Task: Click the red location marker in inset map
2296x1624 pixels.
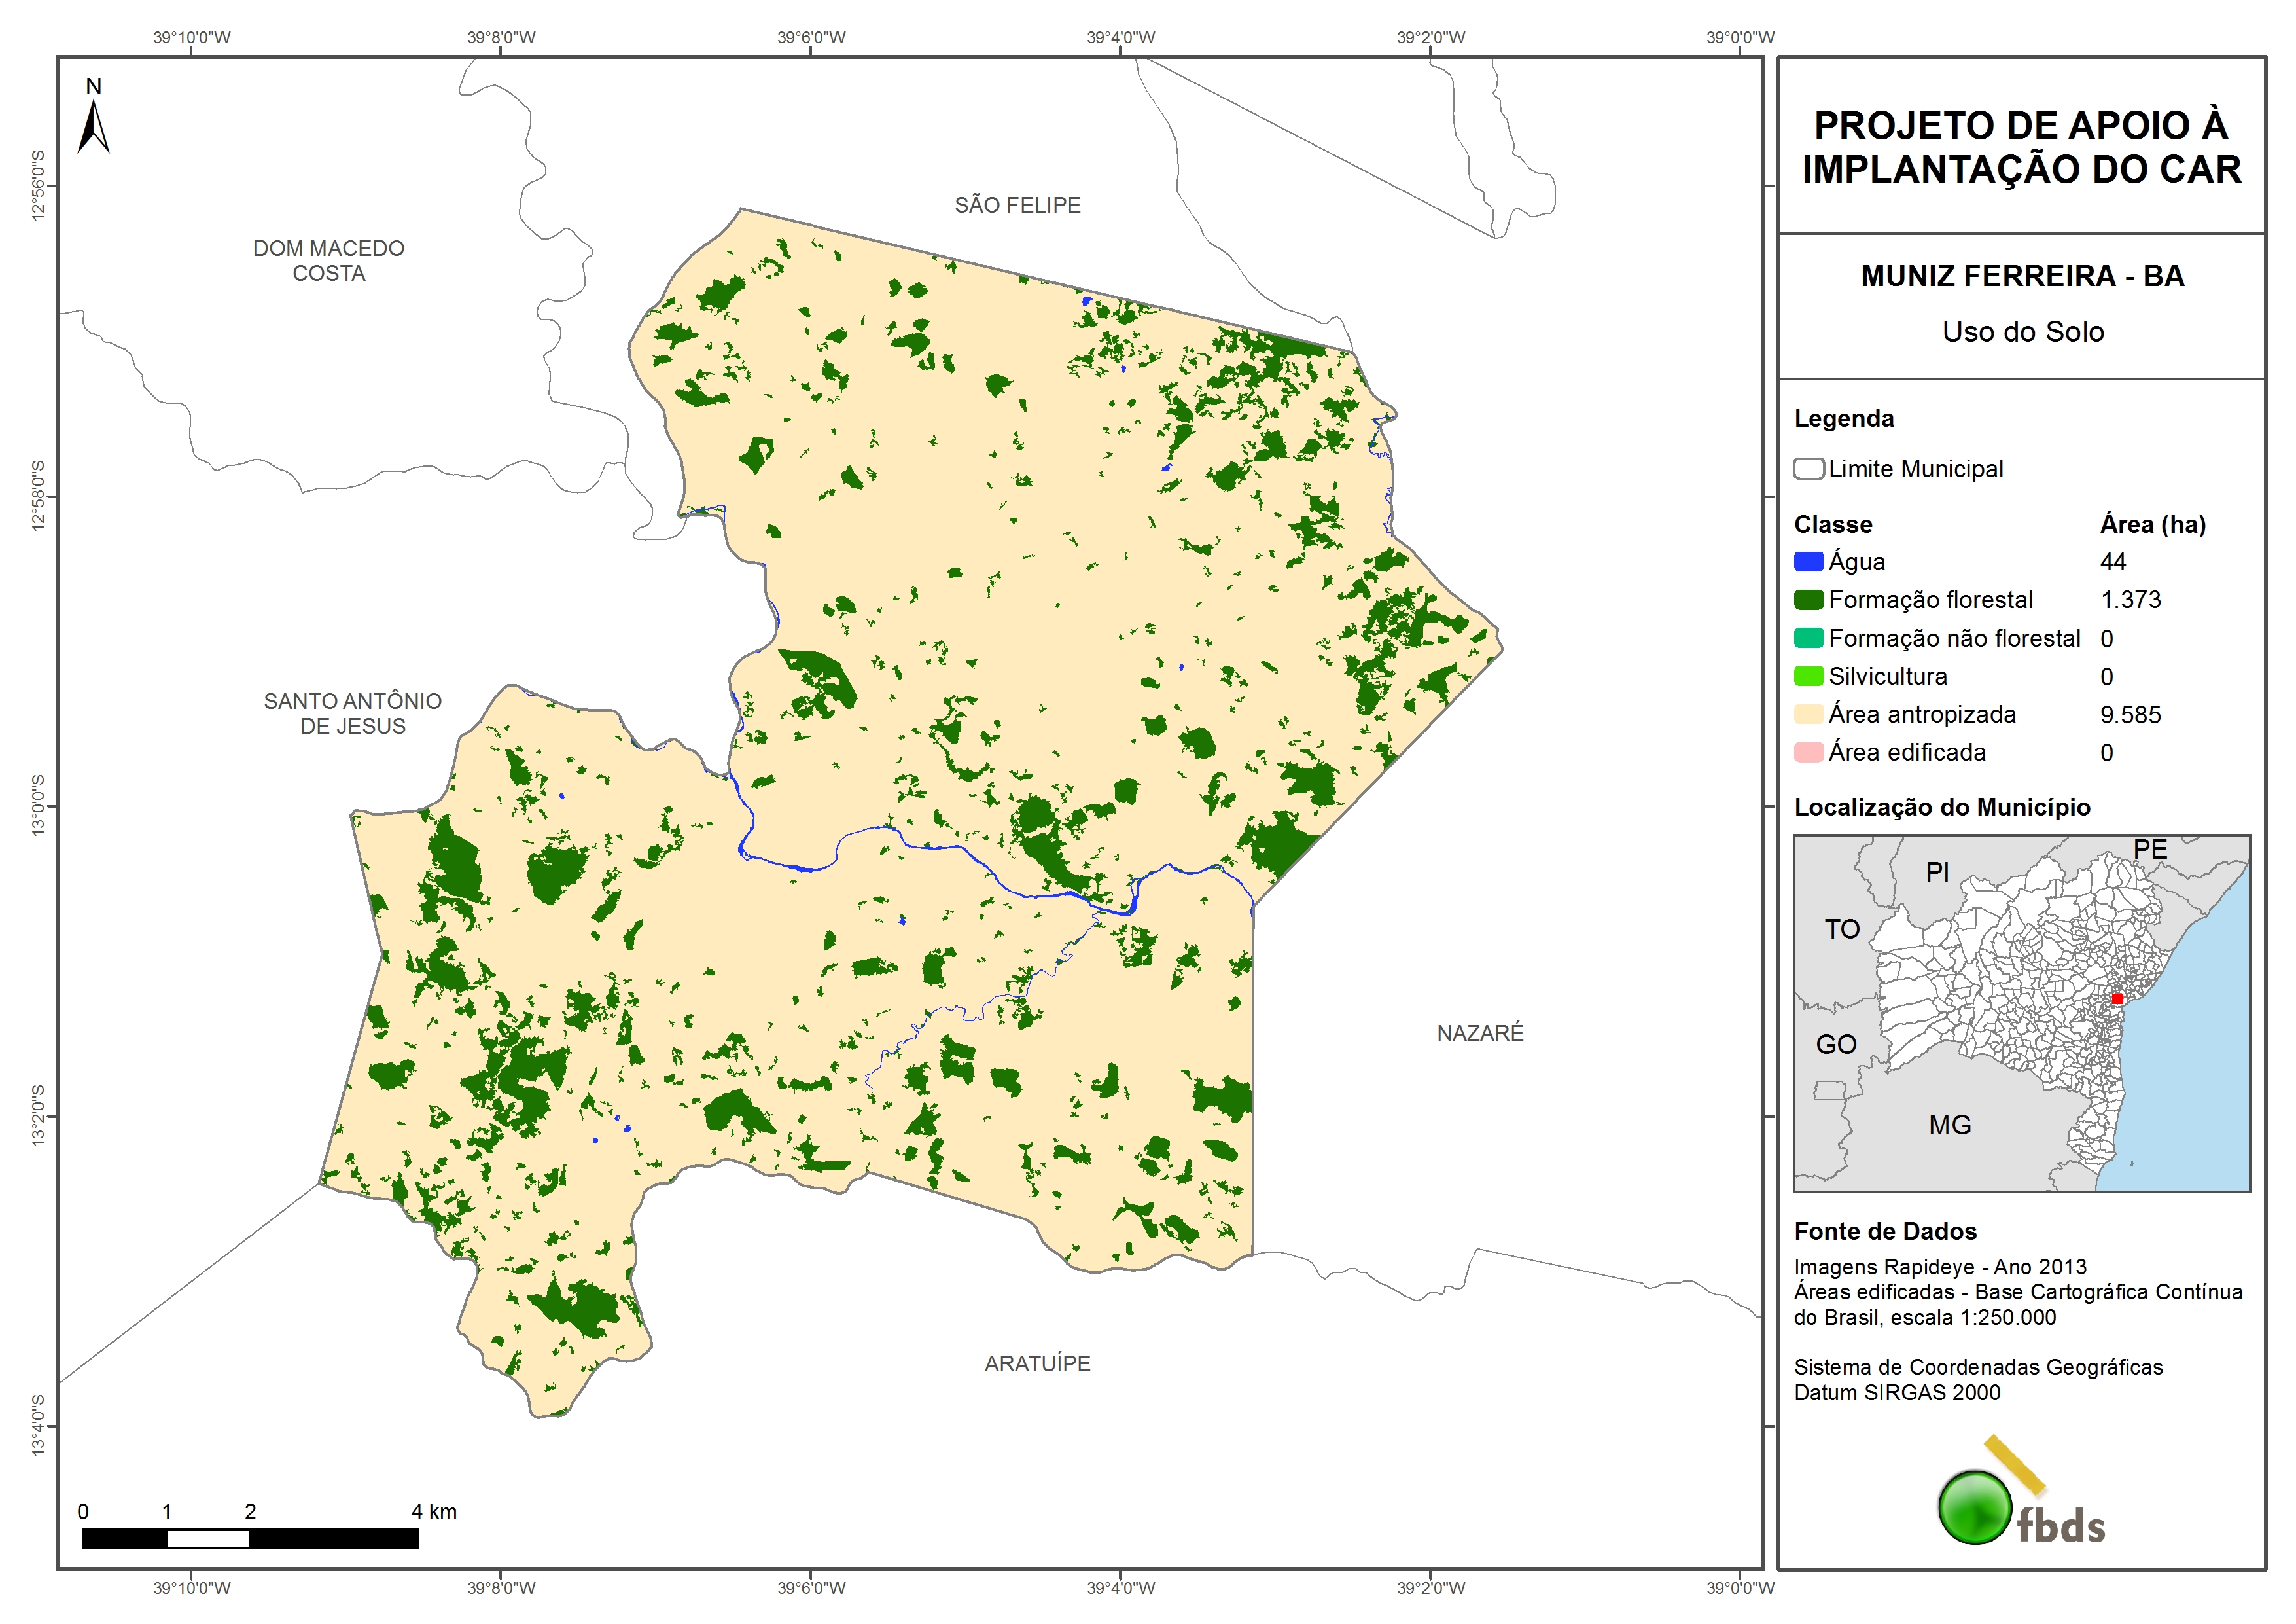Action: pos(2117,999)
